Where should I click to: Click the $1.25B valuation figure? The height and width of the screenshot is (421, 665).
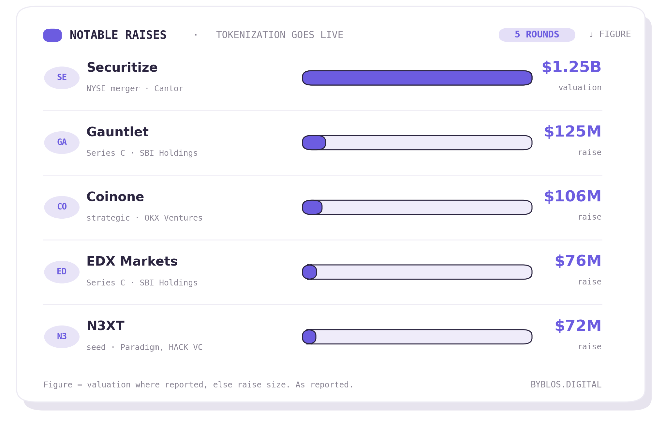point(571,67)
